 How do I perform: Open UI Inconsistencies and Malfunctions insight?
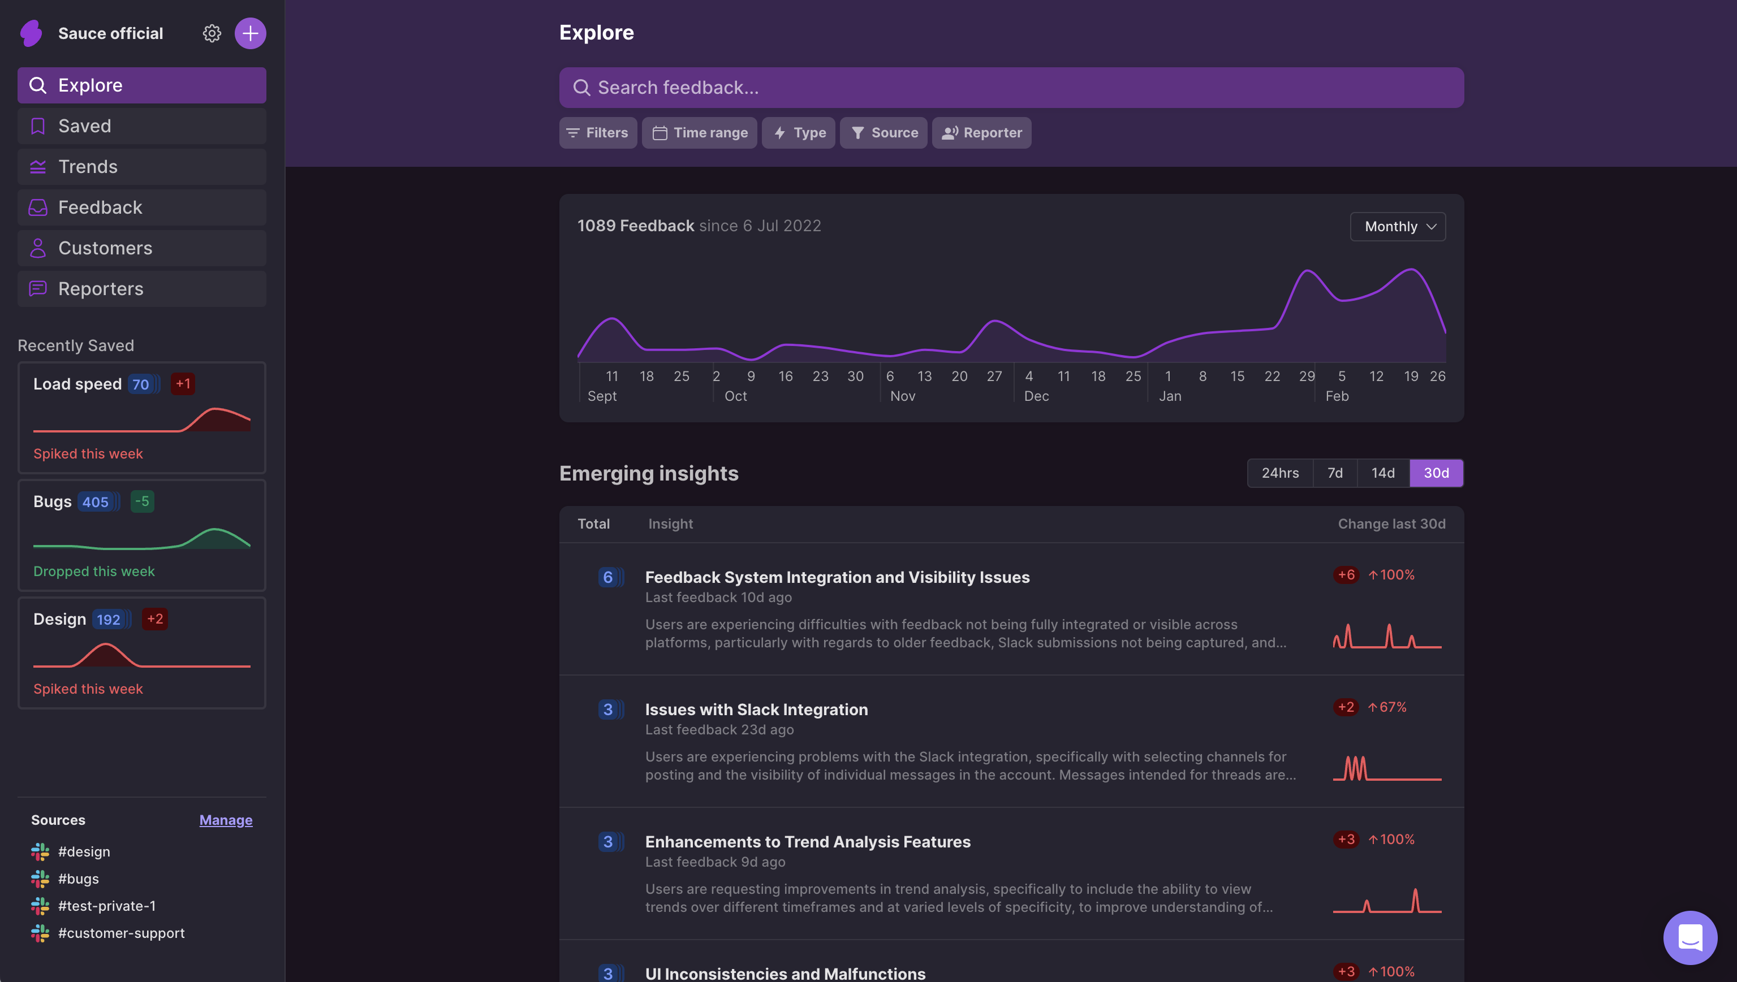tap(785, 973)
